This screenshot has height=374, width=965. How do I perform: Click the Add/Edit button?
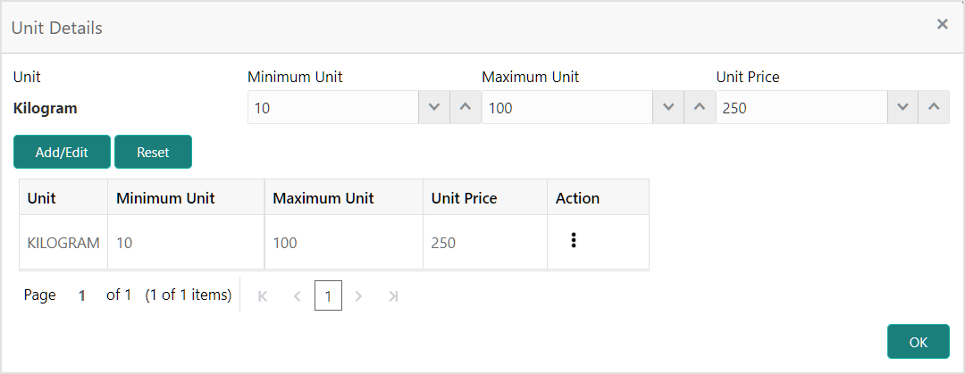[62, 152]
